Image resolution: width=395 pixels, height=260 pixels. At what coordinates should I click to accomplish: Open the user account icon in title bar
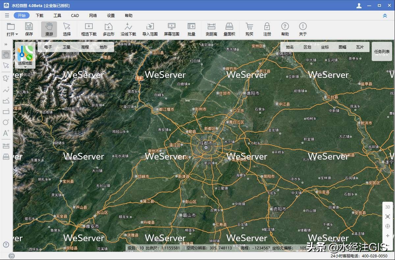tap(359, 6)
